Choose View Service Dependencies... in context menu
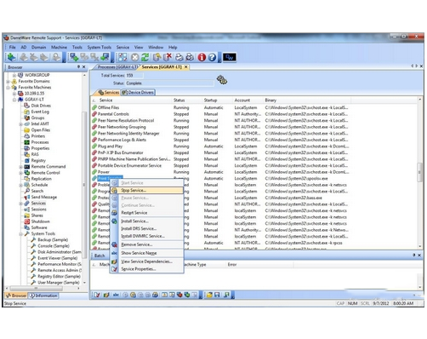Screen dimensions: 427x339 [x=147, y=261]
